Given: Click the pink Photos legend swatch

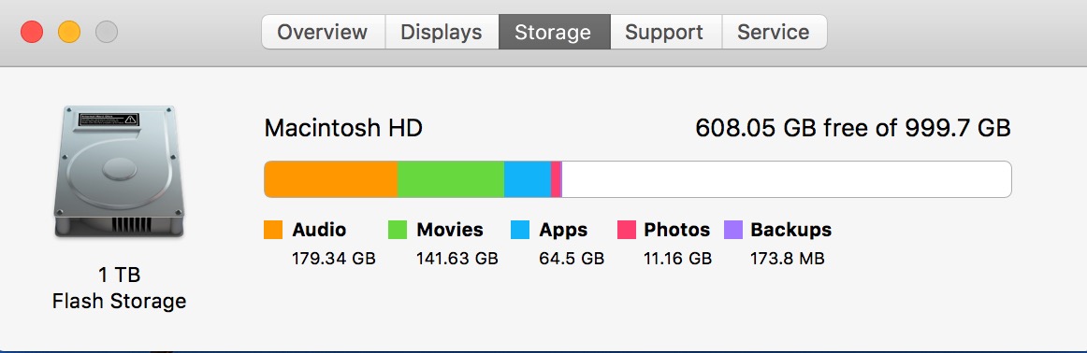Looking at the screenshot, I should click(627, 230).
